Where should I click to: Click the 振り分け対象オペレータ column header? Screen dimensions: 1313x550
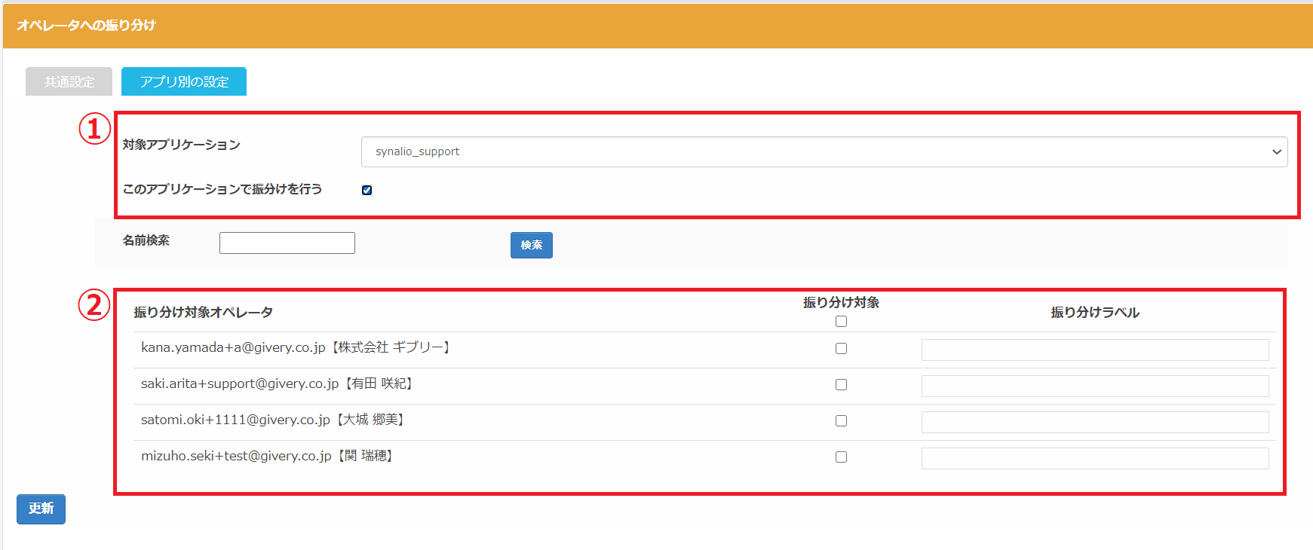(203, 312)
